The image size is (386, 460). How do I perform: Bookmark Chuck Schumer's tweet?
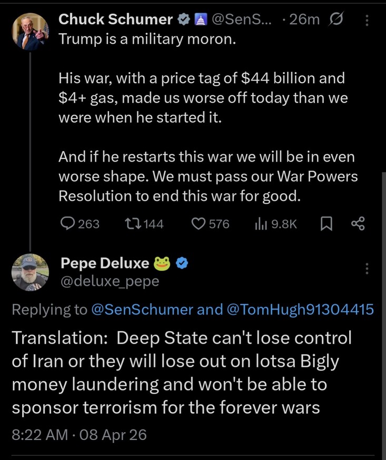[x=325, y=224]
